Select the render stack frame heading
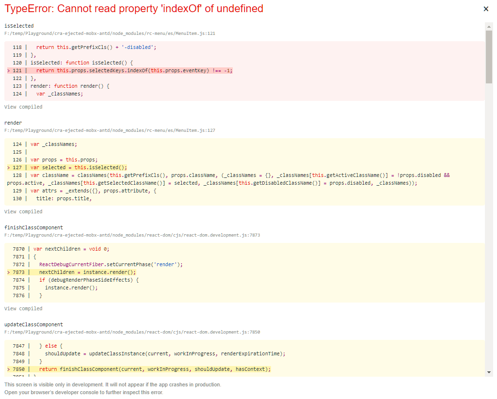The height and width of the screenshot is (399, 497). tap(11, 123)
